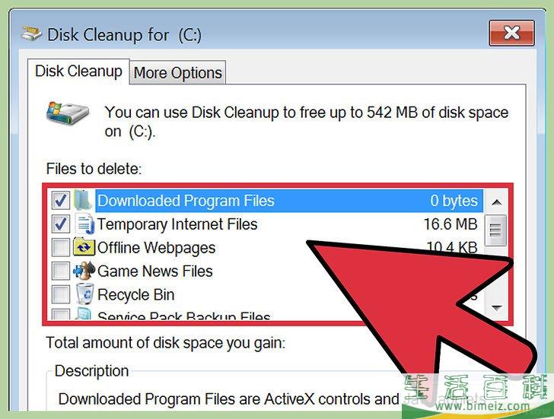The height and width of the screenshot is (419, 554).
Task: Enable the Offline Webpages checkbox
Action: (x=61, y=247)
